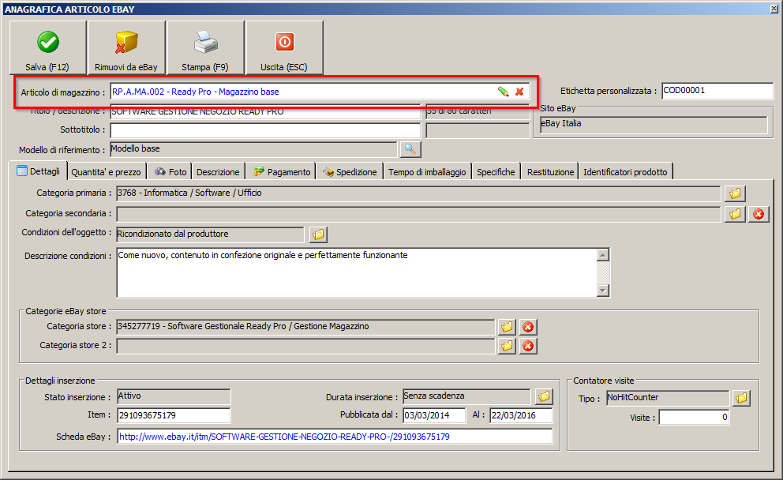The image size is (783, 480).
Task: Click the RP.A.MA.002 warehouse article link
Action: (195, 92)
